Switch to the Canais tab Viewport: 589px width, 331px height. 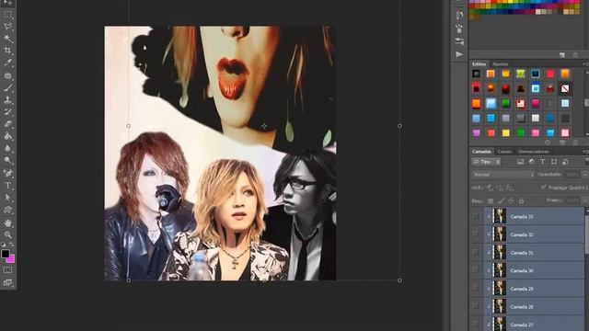coord(504,152)
